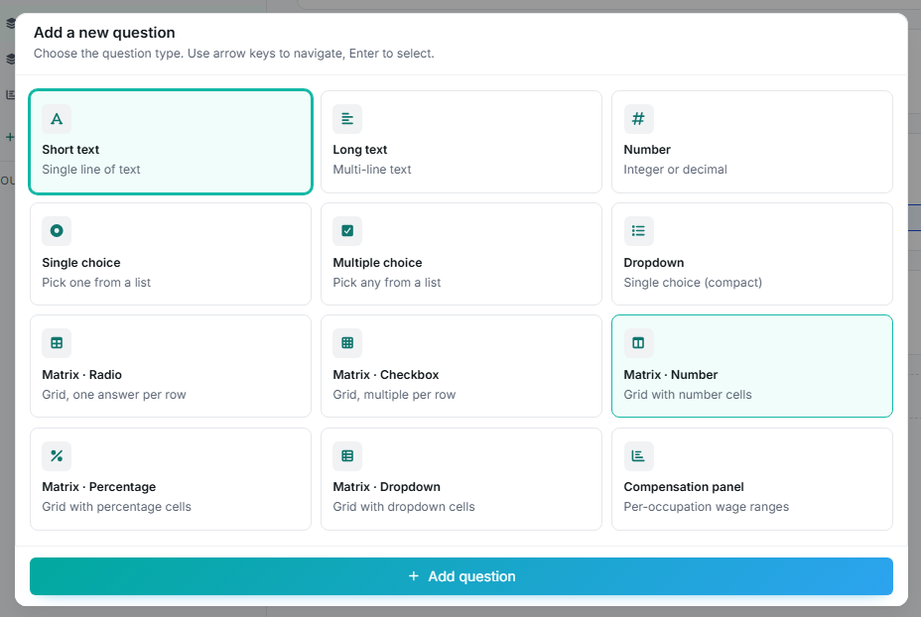
Task: Click the 'Multiple choice' title
Action: point(377,263)
